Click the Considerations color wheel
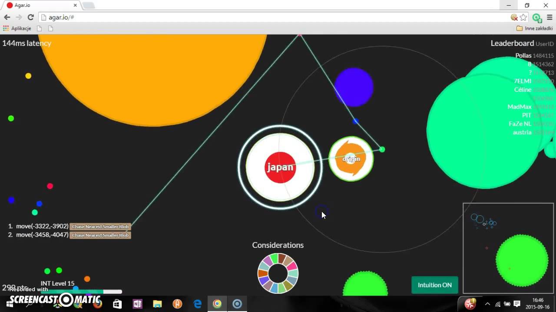556x312 pixels. [278, 273]
